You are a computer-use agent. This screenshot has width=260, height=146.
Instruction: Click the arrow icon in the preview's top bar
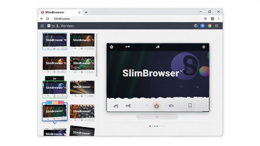click(x=127, y=47)
